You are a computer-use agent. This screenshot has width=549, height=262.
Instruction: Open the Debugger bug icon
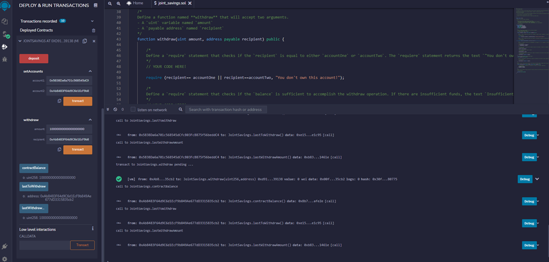point(5,59)
